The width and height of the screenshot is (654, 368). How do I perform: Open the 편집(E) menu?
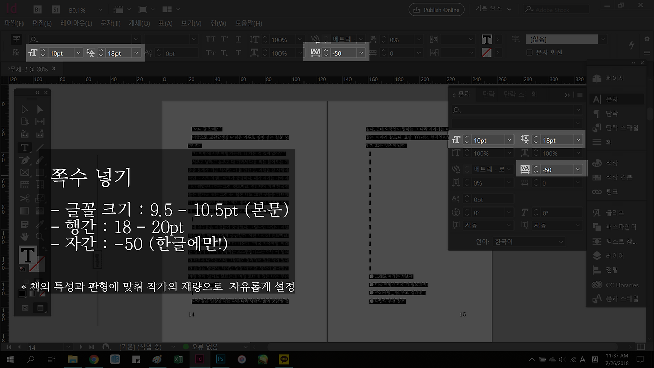[x=42, y=24]
